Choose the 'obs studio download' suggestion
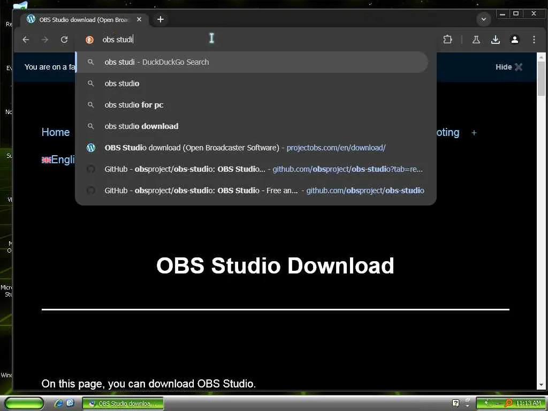The image size is (548, 411). click(x=252, y=126)
